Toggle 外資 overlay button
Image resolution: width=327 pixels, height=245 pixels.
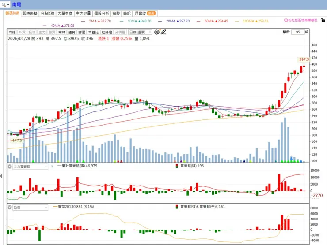point(22,32)
